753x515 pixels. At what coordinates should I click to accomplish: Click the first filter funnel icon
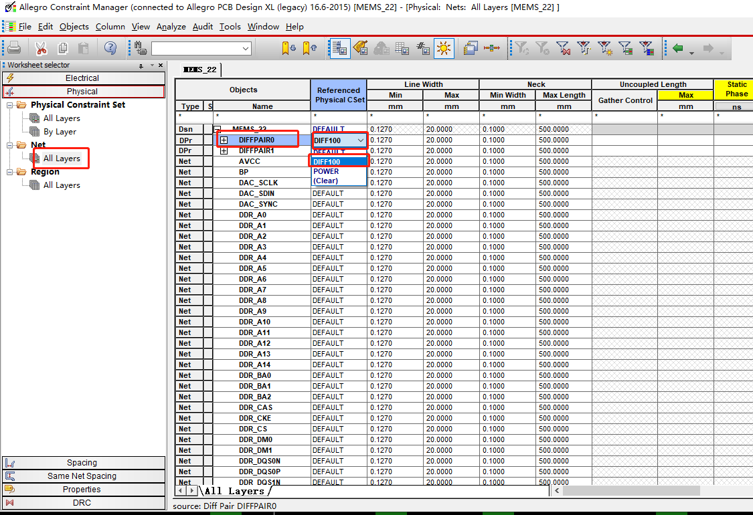pos(521,48)
